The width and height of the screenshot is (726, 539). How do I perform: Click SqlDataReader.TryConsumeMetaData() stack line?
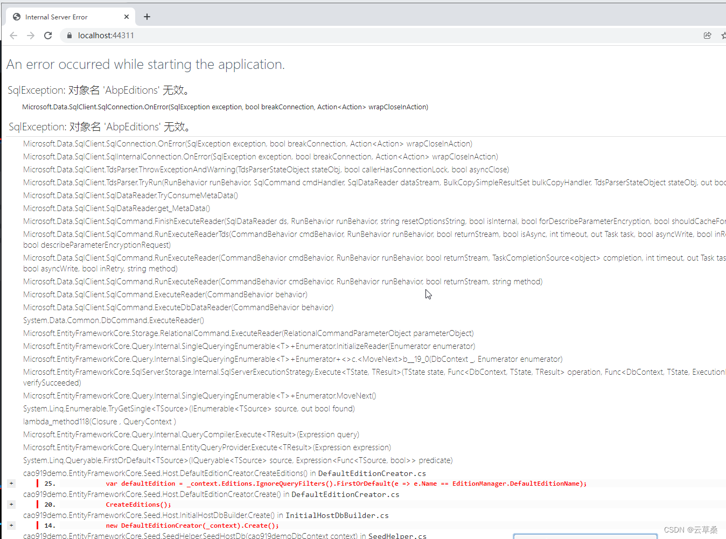pos(130,195)
